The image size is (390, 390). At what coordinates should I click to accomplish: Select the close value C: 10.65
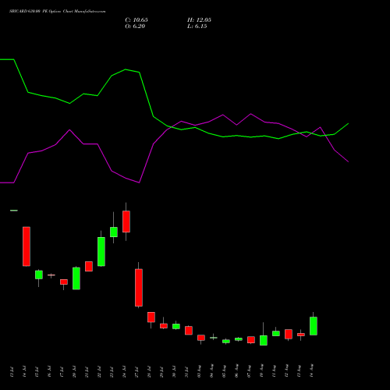click(x=136, y=20)
